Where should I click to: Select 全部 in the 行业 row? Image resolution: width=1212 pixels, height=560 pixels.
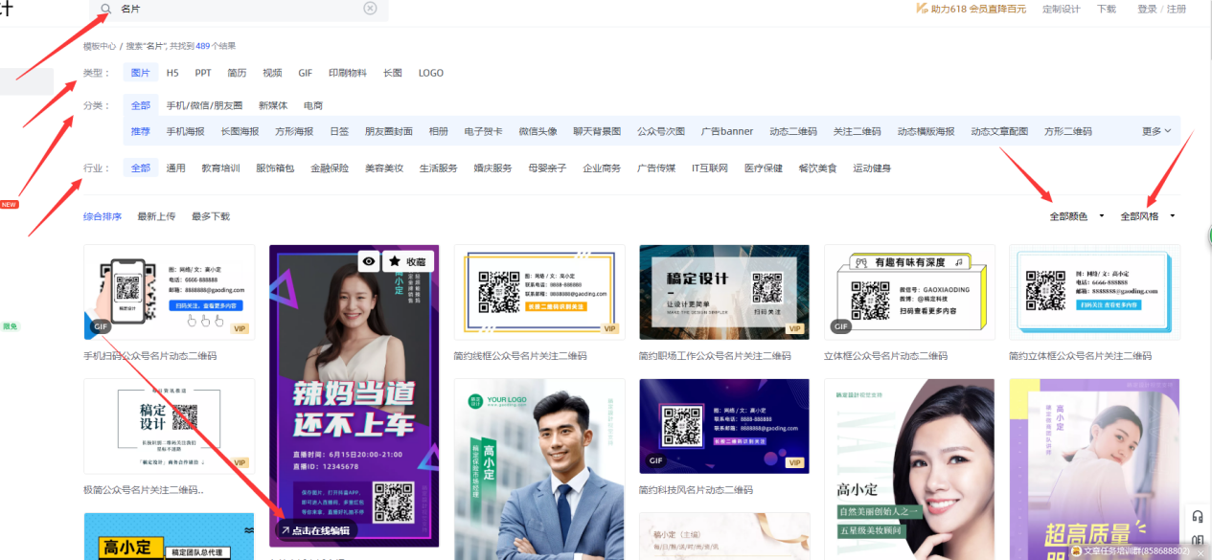click(x=141, y=168)
